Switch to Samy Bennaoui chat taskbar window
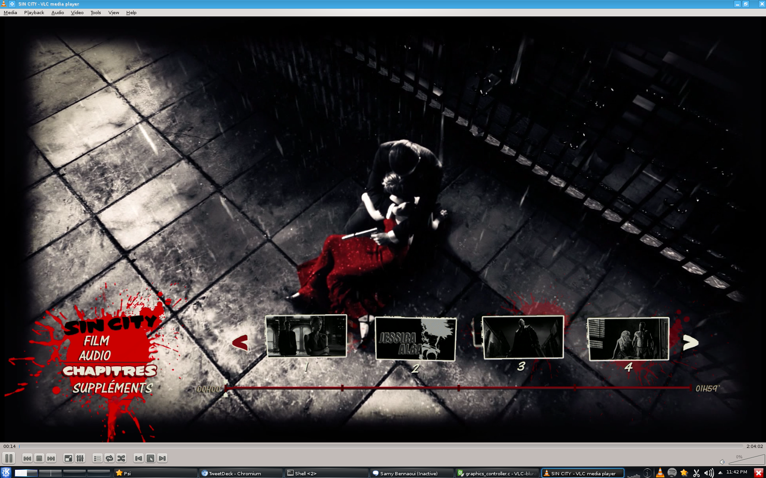Viewport: 766px width, 478px height. (x=412, y=473)
